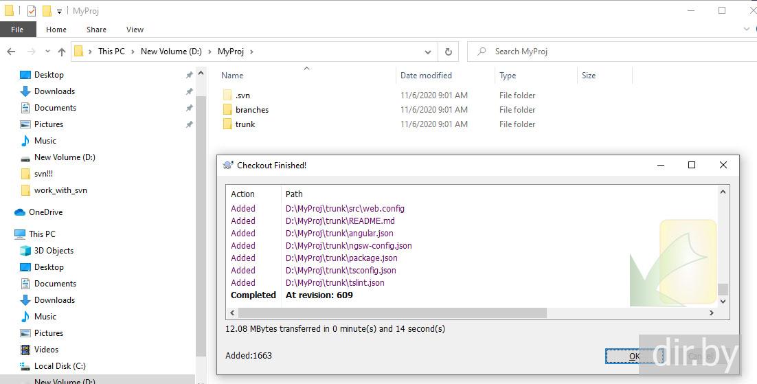This screenshot has height=384, width=757.
Task: Click New Volume (D:) in breadcrumb
Action: click(x=172, y=52)
